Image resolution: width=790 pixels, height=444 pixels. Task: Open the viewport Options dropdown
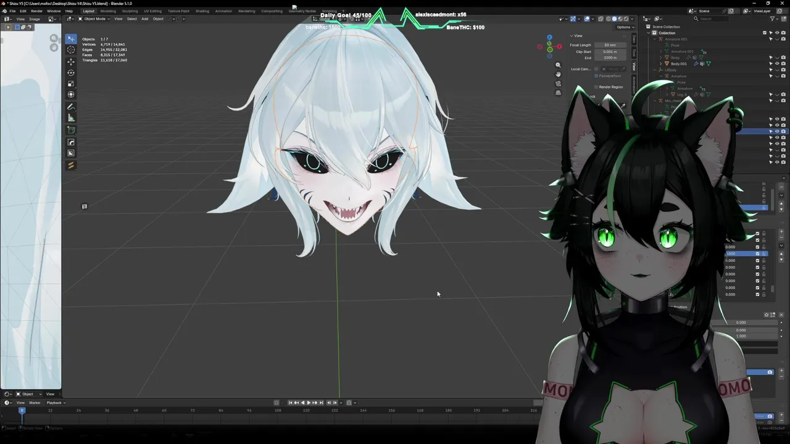click(625, 27)
